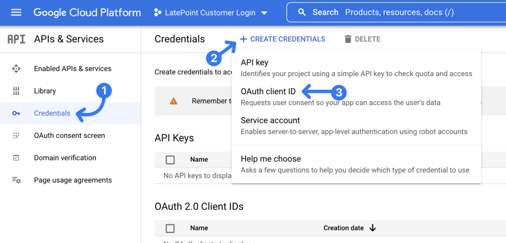Open Domain verification page

point(70,158)
